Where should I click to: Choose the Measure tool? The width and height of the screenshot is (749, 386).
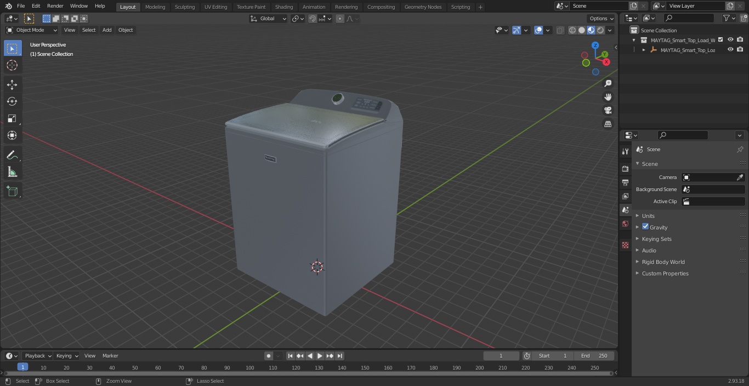pos(12,172)
